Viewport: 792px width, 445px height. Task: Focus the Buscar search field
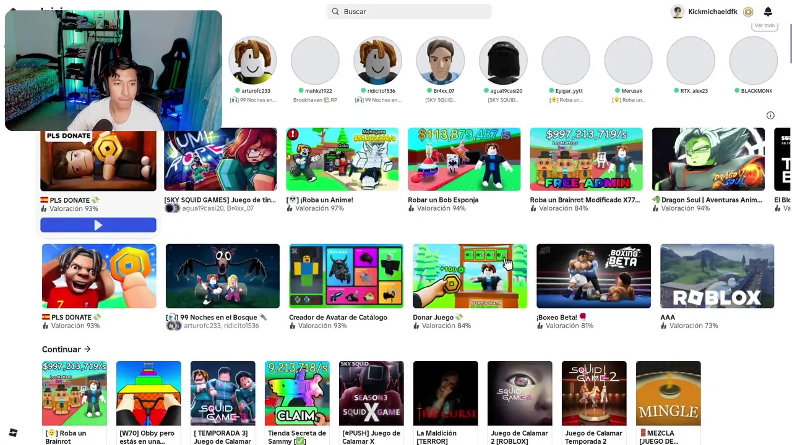tap(410, 12)
